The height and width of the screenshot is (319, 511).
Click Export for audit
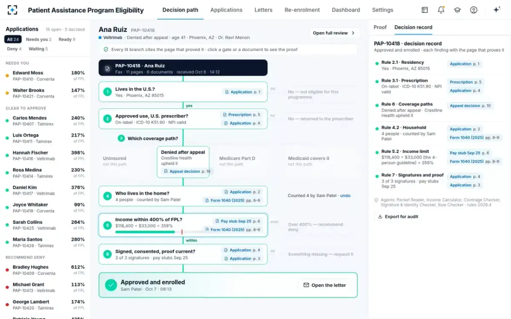(x=398, y=216)
